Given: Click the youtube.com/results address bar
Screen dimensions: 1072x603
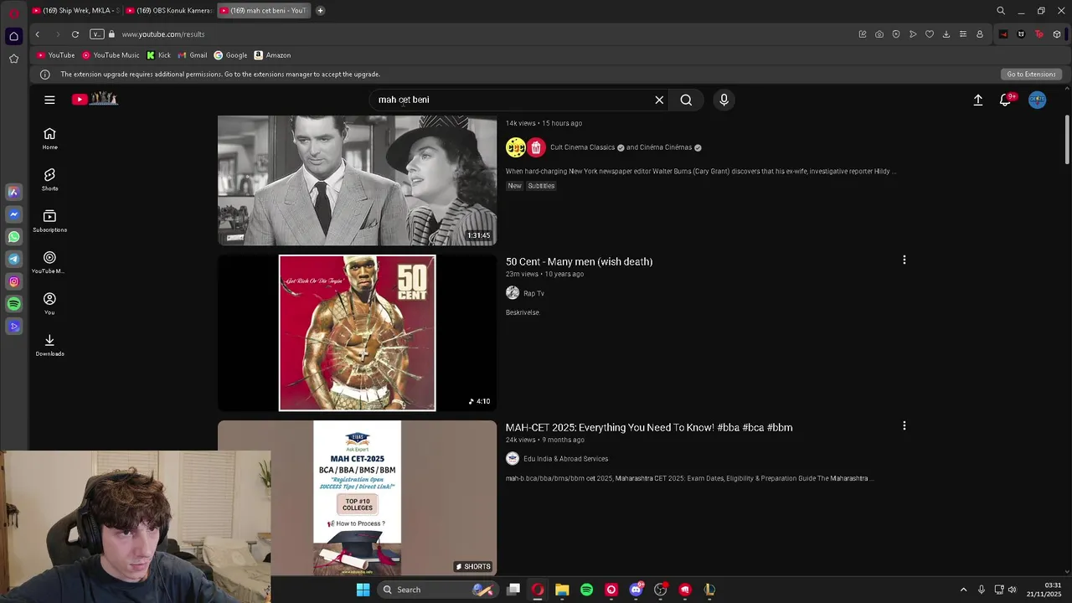Looking at the screenshot, I should point(163,34).
